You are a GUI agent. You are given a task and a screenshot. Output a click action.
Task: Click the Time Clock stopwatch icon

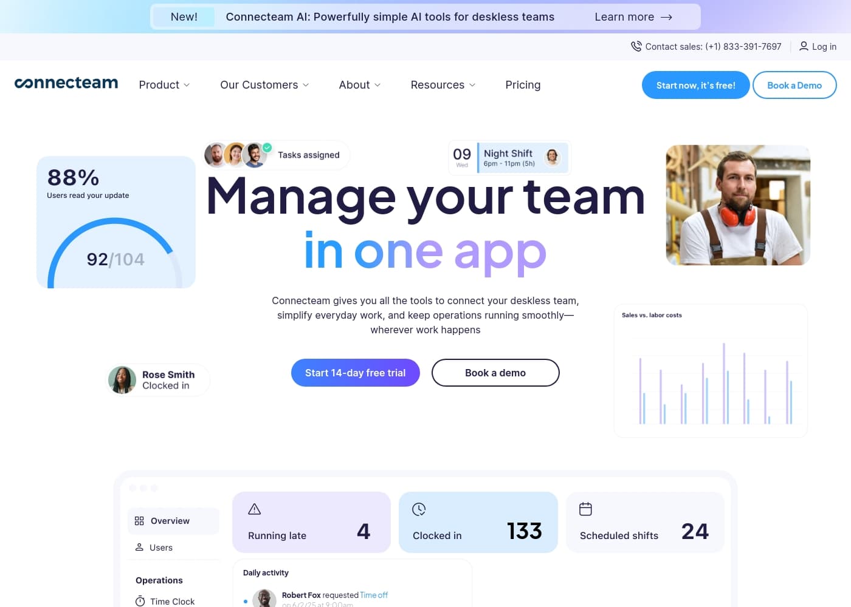[x=139, y=601]
